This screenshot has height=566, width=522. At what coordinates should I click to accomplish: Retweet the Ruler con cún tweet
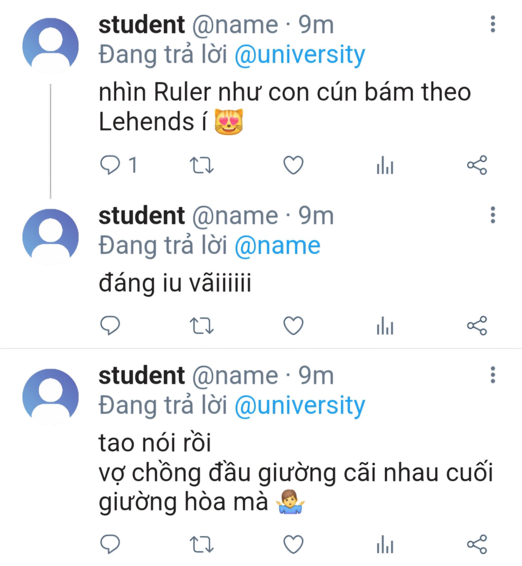coord(201,165)
